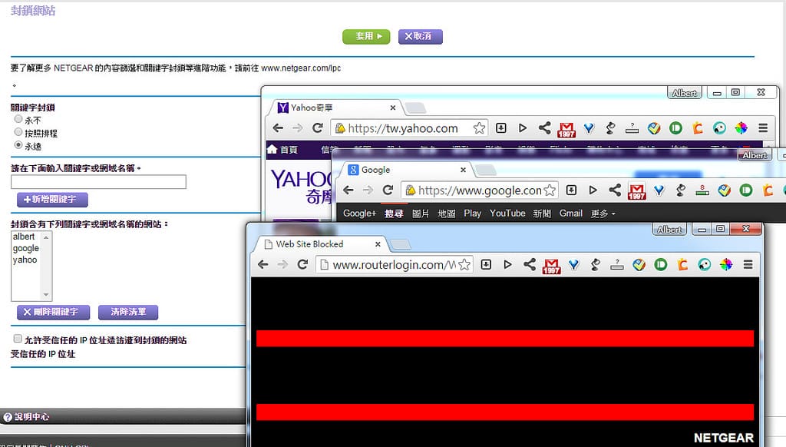
Task: Select 'yahoo' in blocked keyword list
Action: (26, 260)
